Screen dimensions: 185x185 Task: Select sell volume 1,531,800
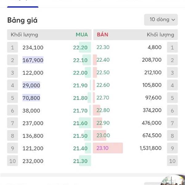click(x=150, y=148)
